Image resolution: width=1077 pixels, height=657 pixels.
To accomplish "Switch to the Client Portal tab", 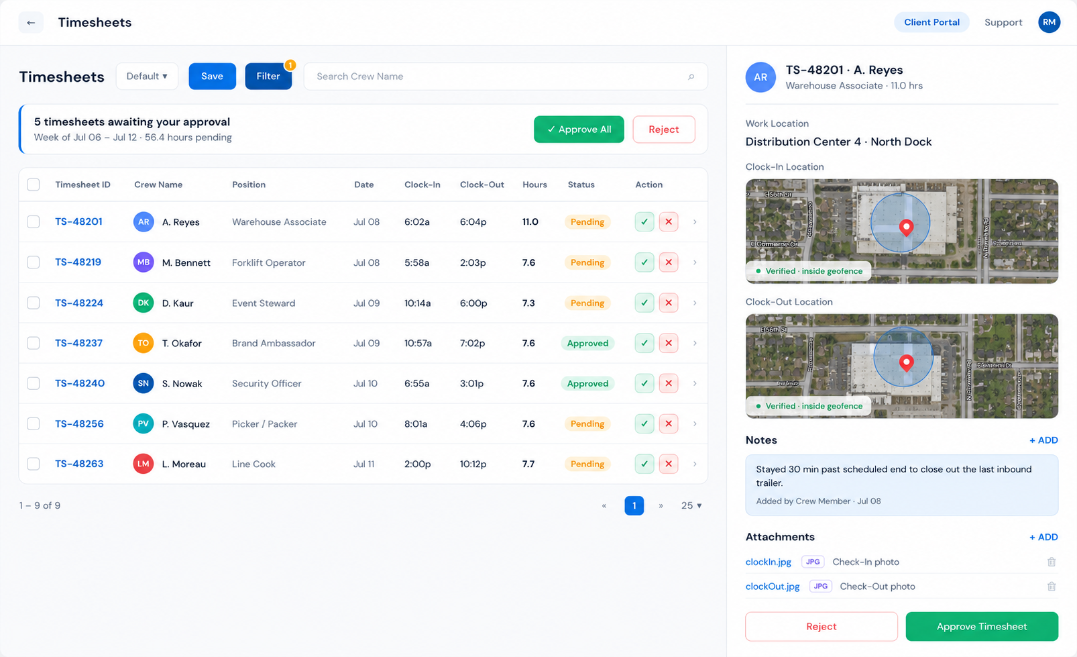I will (x=931, y=22).
